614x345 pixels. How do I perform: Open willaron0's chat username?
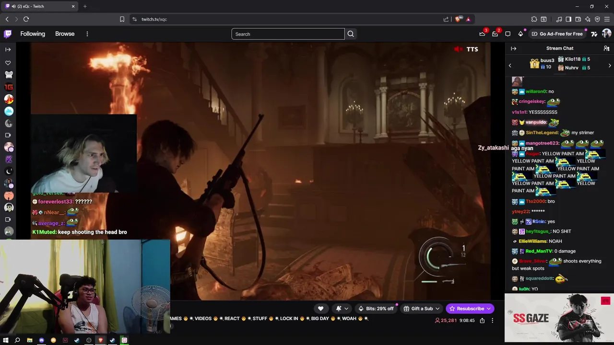click(536, 92)
